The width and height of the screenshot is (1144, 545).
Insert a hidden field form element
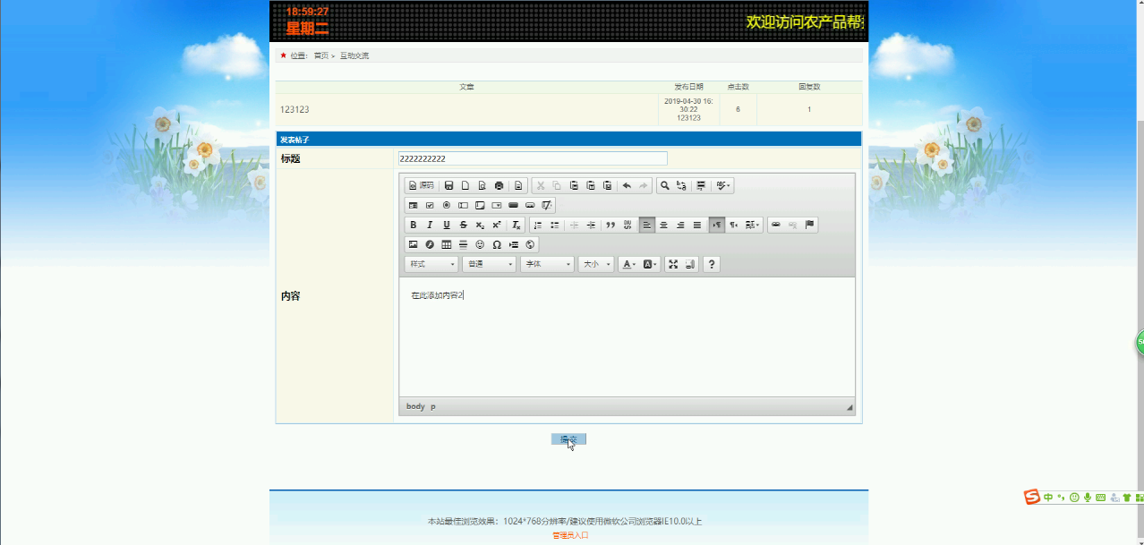pyautogui.click(x=547, y=205)
